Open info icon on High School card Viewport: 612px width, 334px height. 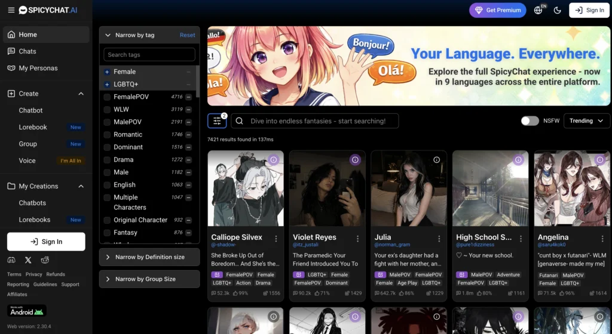(x=518, y=160)
